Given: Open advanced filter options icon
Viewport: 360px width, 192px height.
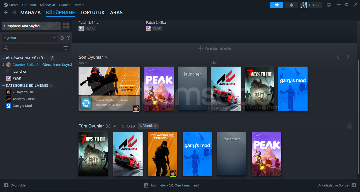Looking at the screenshot, I should click(66, 48).
